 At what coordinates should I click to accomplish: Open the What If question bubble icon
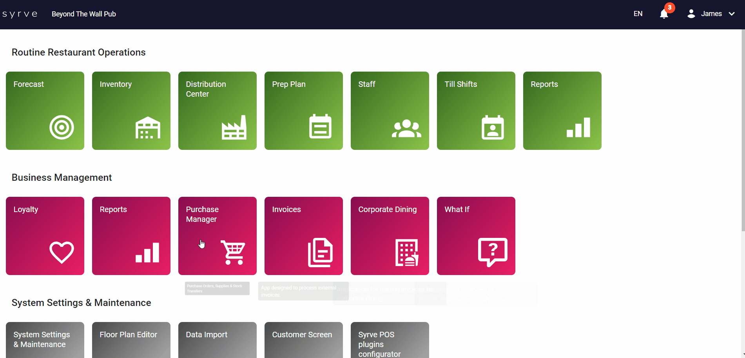(x=493, y=252)
